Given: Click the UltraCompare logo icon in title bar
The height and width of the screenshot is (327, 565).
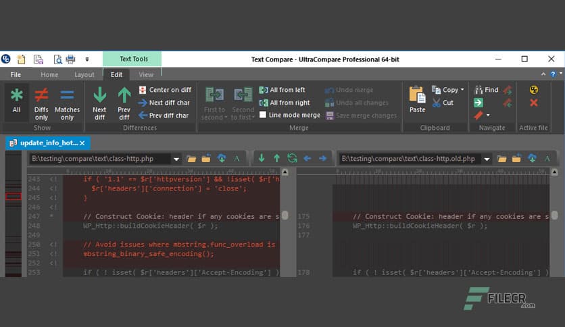Looking at the screenshot, I should coord(6,59).
